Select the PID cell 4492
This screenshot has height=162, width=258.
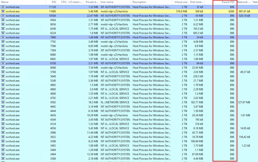53,107
